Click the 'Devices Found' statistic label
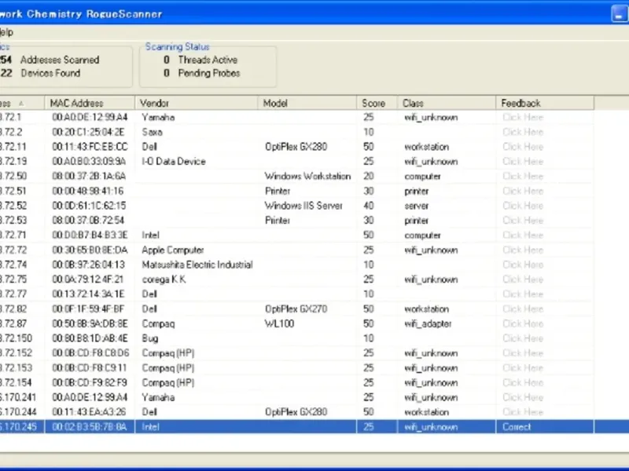This screenshot has width=629, height=471. [x=50, y=73]
